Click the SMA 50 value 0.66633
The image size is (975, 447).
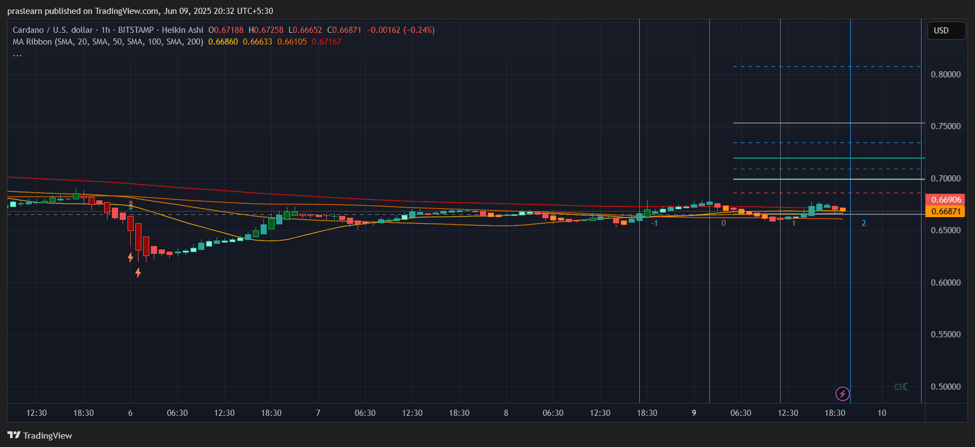pyautogui.click(x=257, y=42)
